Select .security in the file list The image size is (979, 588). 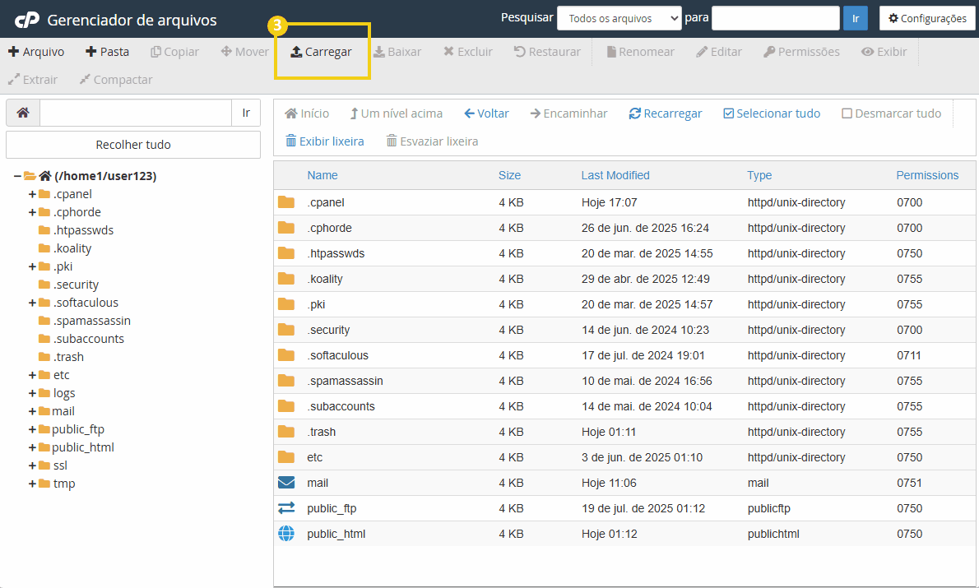[328, 331]
